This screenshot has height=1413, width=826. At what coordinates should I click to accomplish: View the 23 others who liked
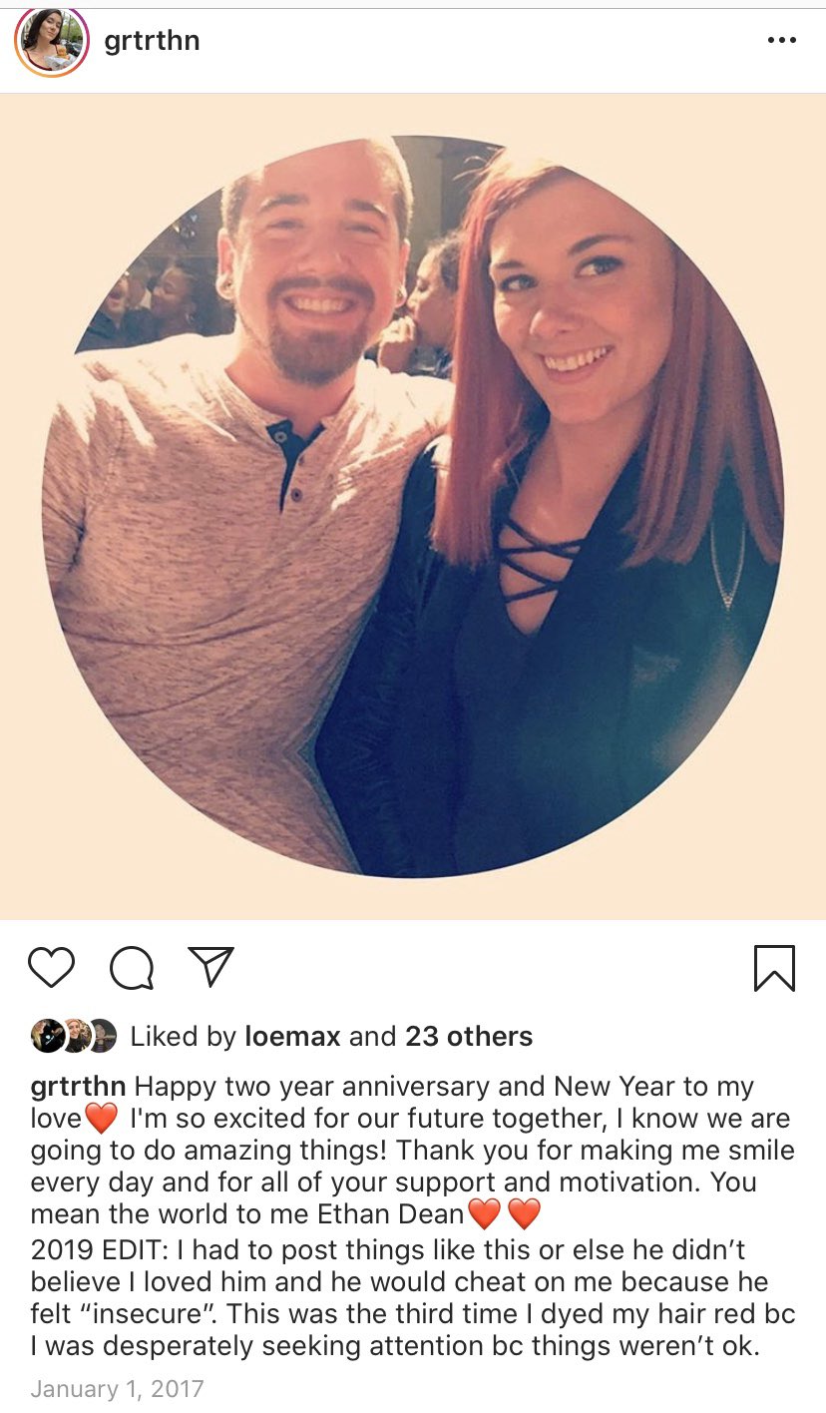click(469, 1037)
